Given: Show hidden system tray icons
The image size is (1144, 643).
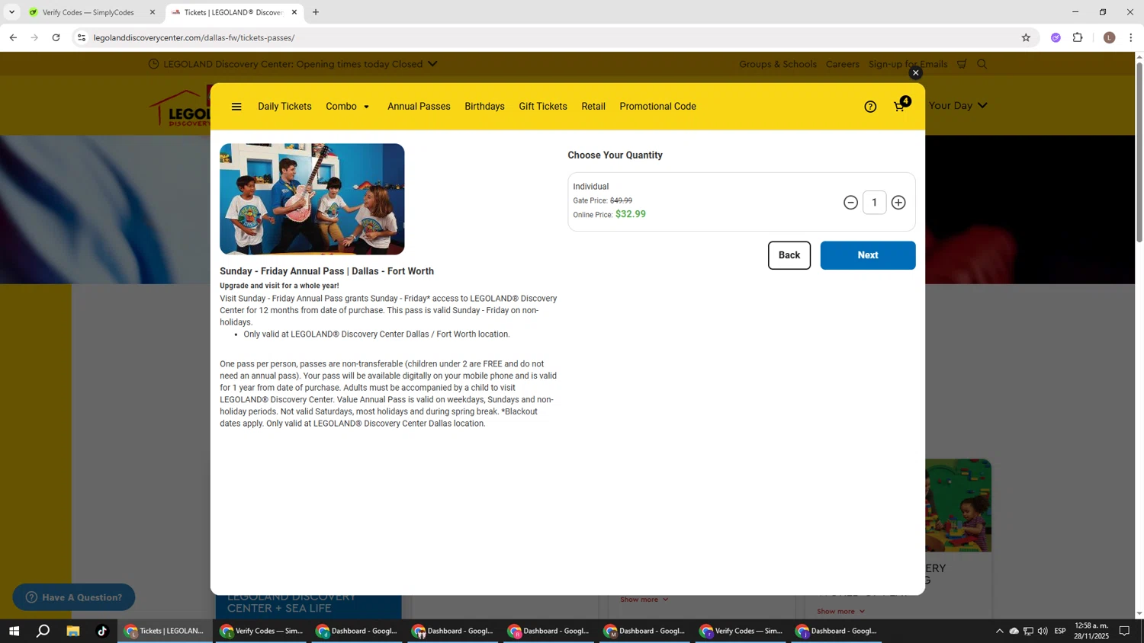Looking at the screenshot, I should tap(999, 631).
